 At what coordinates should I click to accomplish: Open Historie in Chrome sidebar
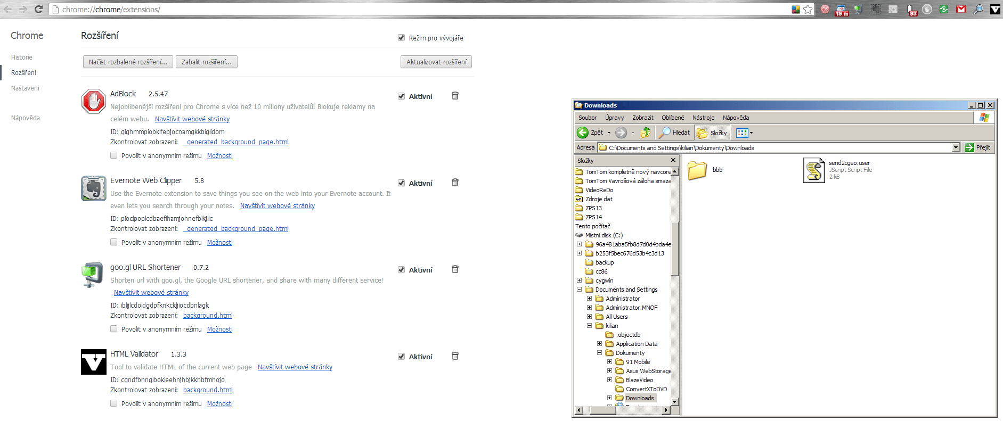click(x=22, y=57)
